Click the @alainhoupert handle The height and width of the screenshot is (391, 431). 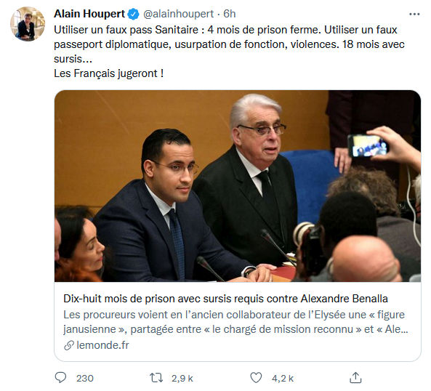[x=178, y=14]
